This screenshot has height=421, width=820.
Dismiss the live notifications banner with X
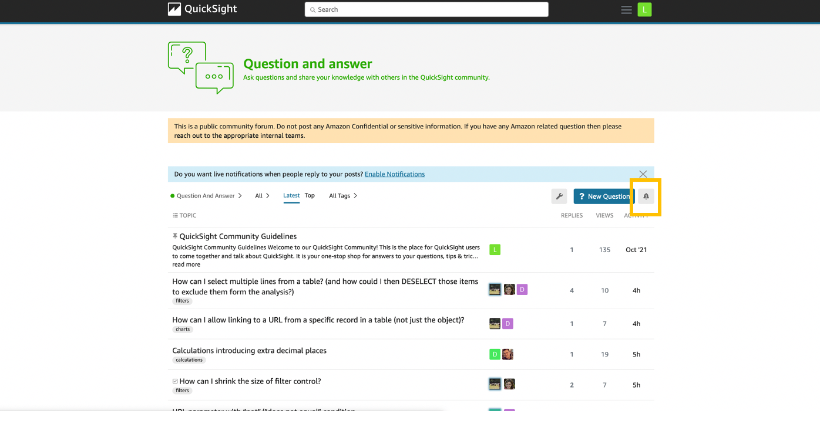coord(643,174)
